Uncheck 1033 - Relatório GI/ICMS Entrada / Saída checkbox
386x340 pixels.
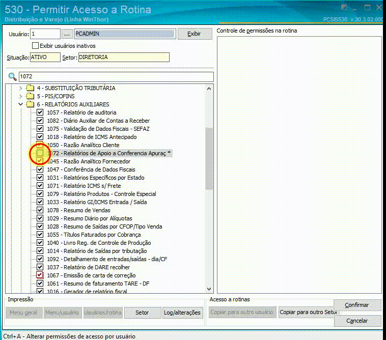[40, 202]
